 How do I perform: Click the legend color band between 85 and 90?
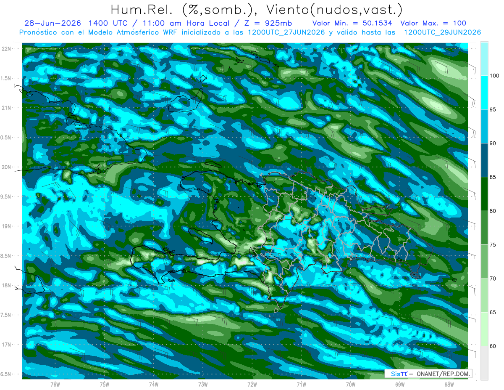(x=484, y=160)
